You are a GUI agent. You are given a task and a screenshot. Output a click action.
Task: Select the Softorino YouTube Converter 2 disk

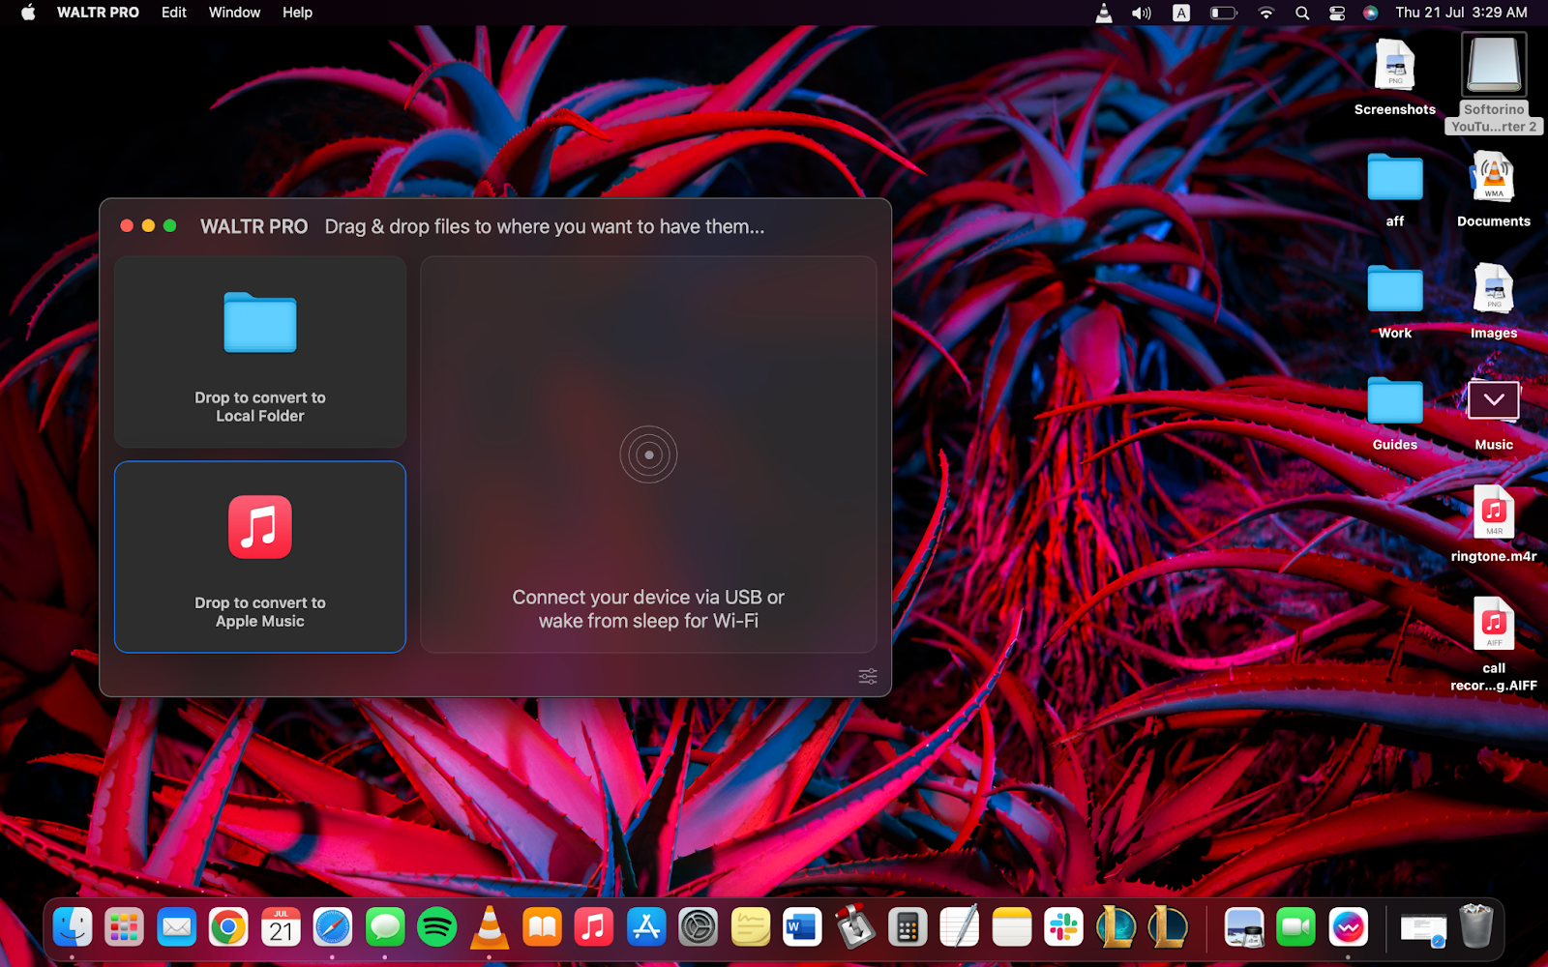[x=1494, y=84]
